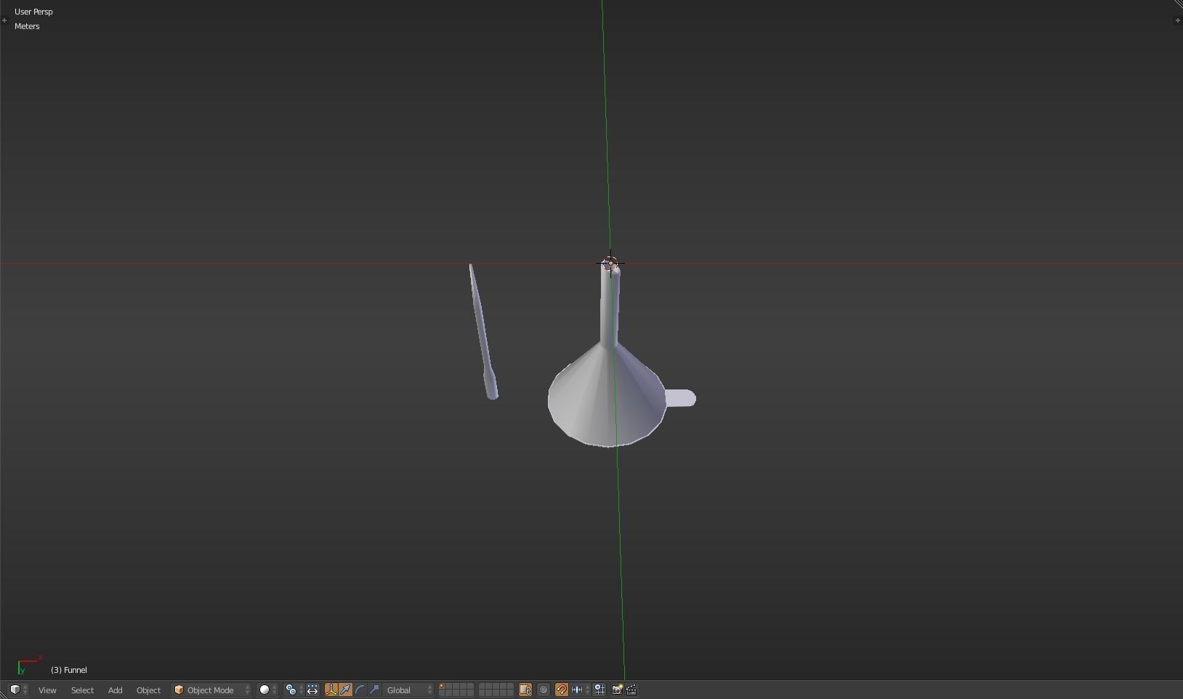Open the editor type selector (3D View)

point(19,690)
